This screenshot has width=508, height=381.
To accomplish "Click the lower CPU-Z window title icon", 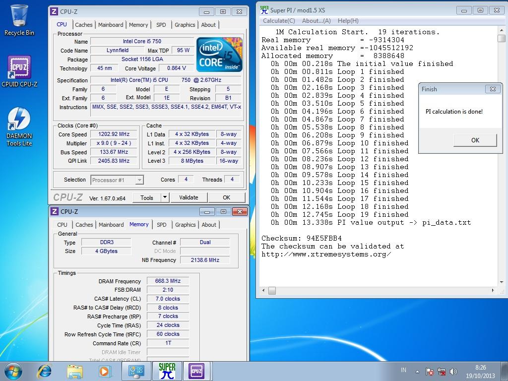I will (x=55, y=211).
